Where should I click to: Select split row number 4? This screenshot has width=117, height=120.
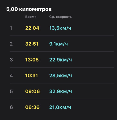(x=62, y=76)
